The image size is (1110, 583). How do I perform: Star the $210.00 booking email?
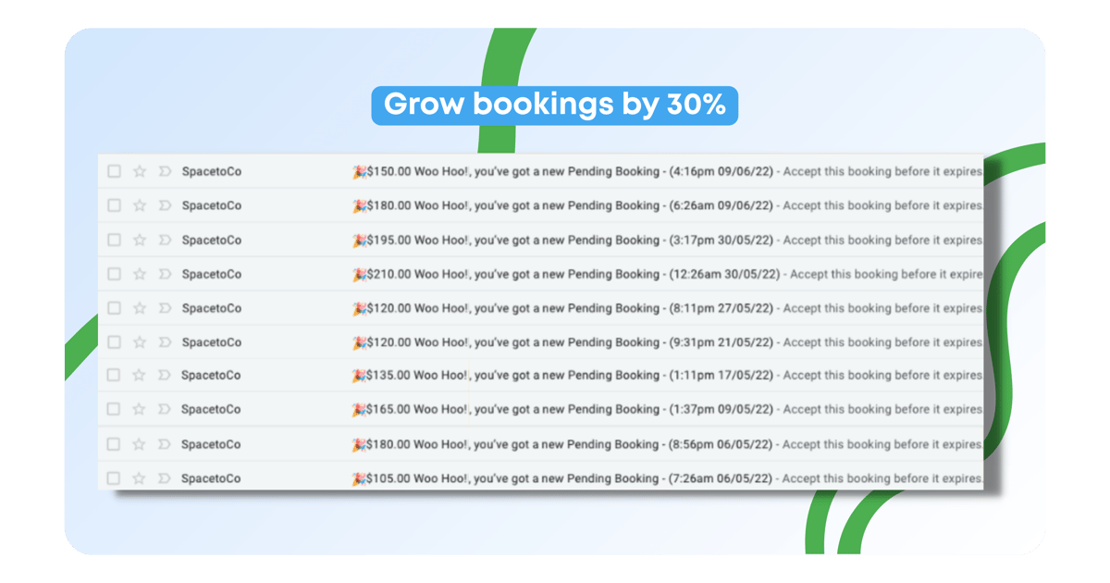(x=140, y=274)
